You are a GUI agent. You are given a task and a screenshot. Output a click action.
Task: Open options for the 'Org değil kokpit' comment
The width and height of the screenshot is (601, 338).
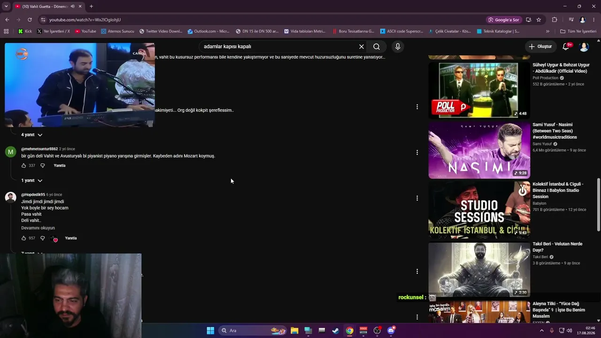pos(417,107)
